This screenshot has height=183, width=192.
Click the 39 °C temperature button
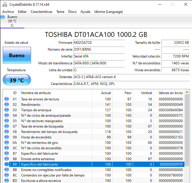pos(17,80)
